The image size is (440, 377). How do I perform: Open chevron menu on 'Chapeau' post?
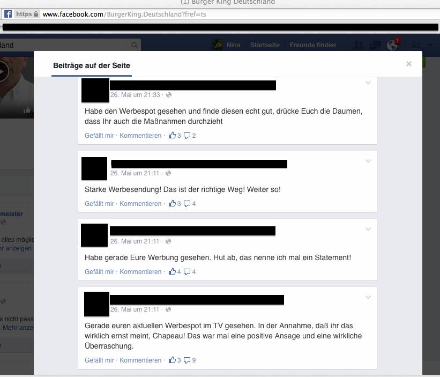368,297
